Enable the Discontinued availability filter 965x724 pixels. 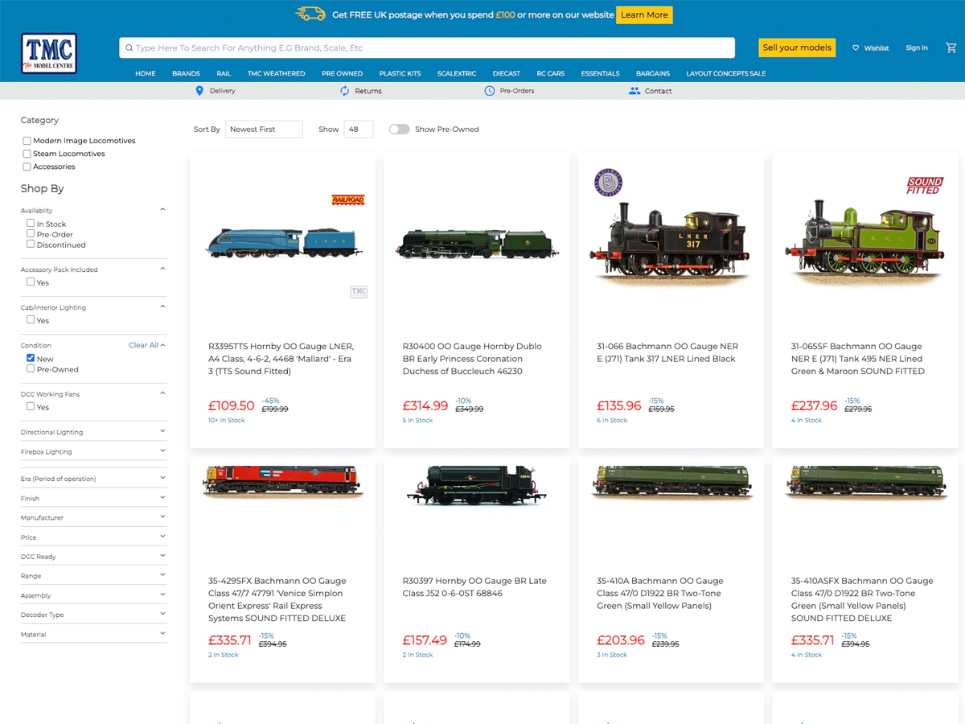(31, 244)
